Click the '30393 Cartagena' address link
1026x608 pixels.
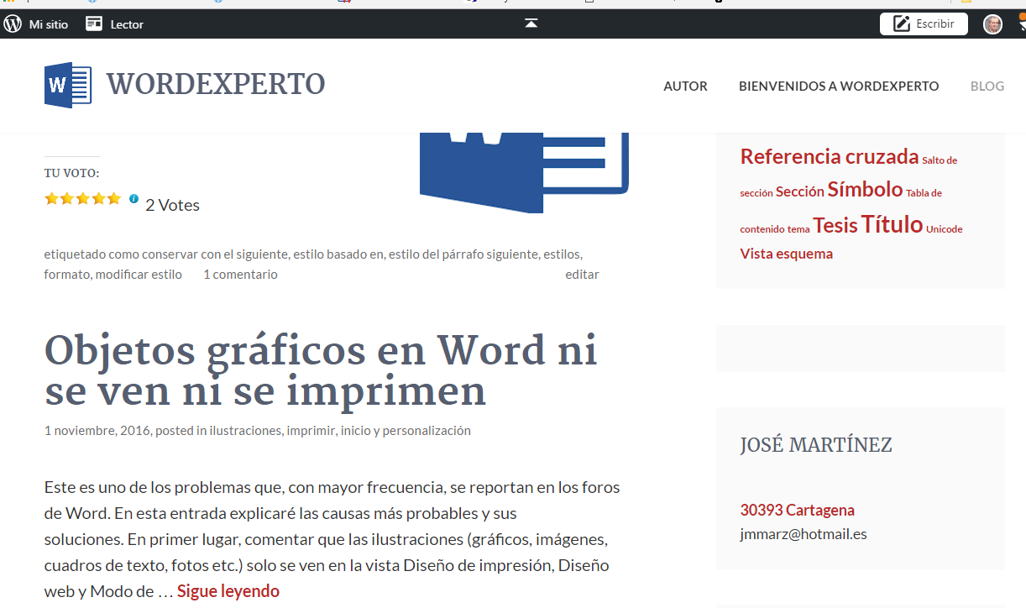pyautogui.click(x=798, y=510)
